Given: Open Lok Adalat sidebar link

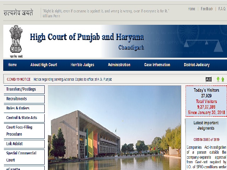Looking at the screenshot, I should point(24,144).
